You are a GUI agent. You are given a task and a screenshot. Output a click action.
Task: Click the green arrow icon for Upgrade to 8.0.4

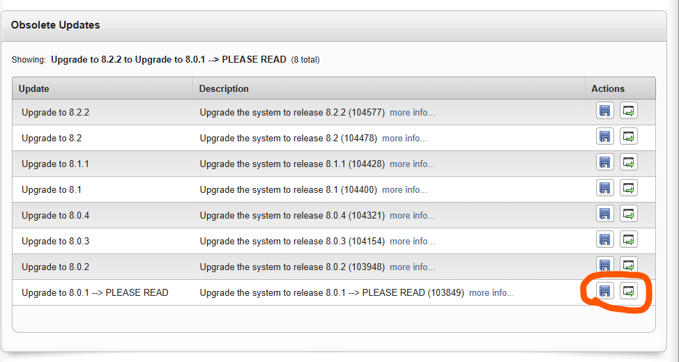629,214
